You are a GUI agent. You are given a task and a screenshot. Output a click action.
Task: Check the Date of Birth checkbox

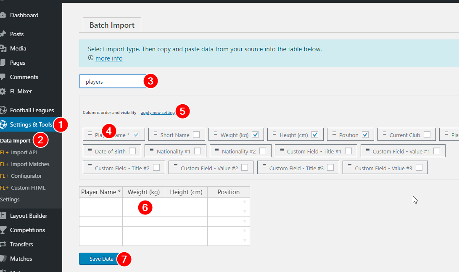pyautogui.click(x=132, y=151)
